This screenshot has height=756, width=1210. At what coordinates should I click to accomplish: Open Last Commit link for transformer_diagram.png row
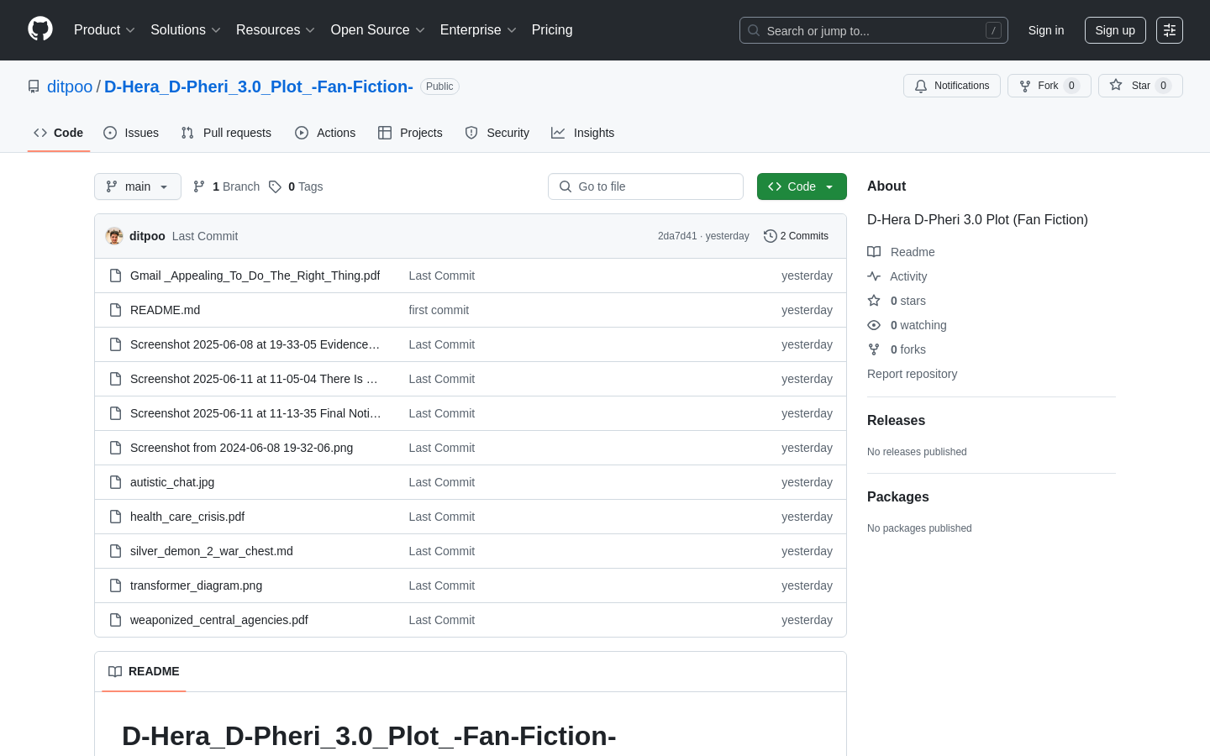[x=442, y=585]
